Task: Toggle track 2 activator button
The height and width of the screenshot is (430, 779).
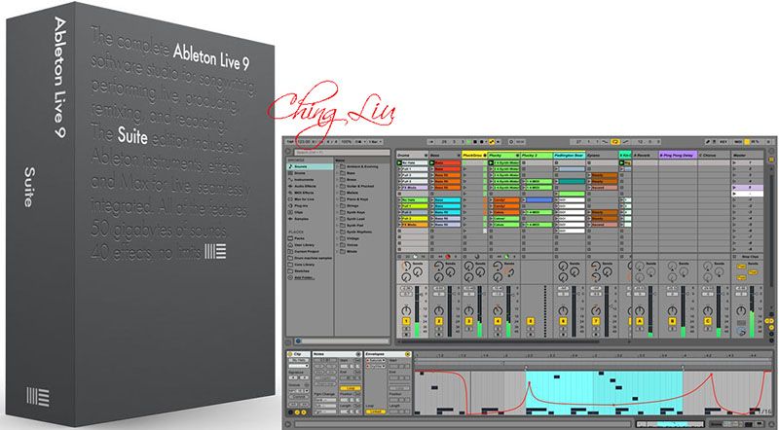Action: pyautogui.click(x=437, y=320)
